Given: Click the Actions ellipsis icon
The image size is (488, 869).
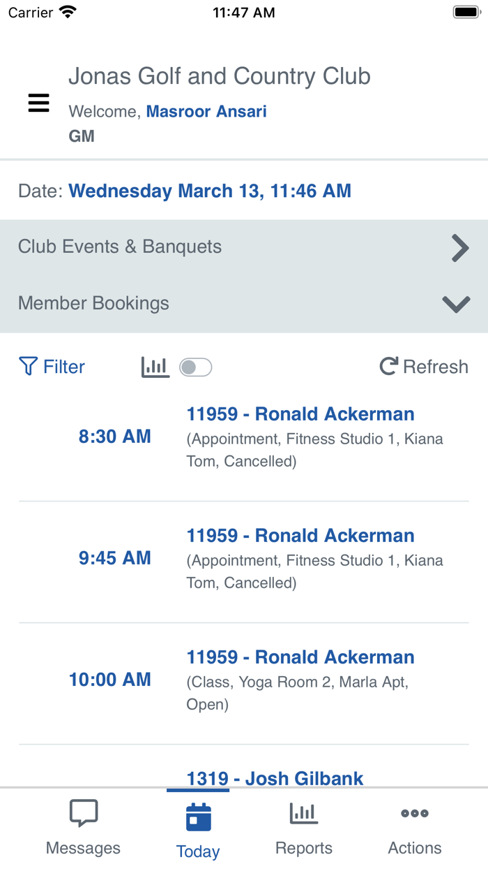Looking at the screenshot, I should tap(414, 812).
